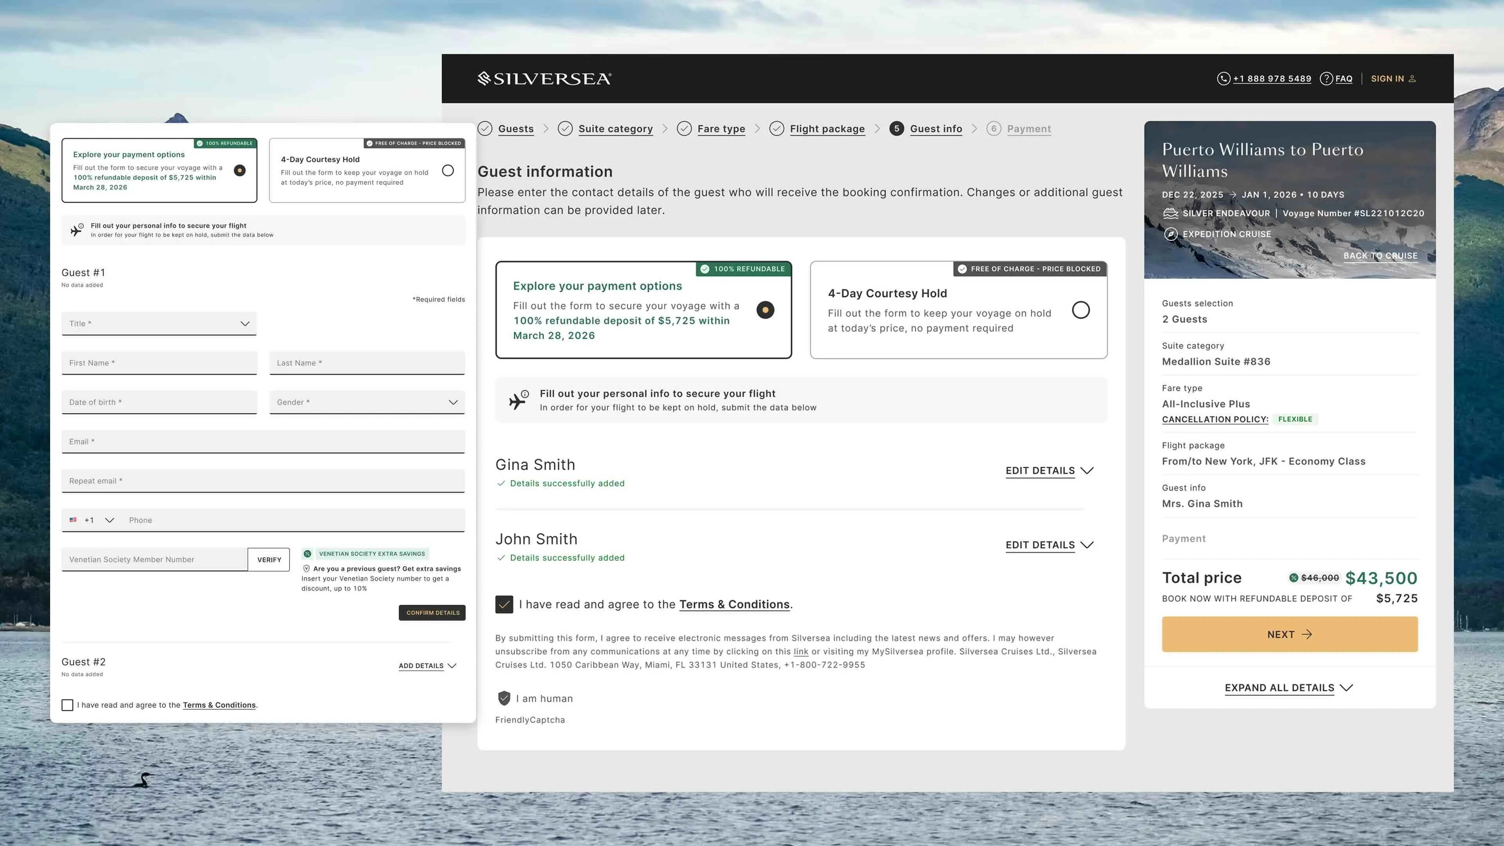Screen dimensions: 1504x846
Task: Tick Terms & Conditions checkbox in left panel
Action: (67, 705)
